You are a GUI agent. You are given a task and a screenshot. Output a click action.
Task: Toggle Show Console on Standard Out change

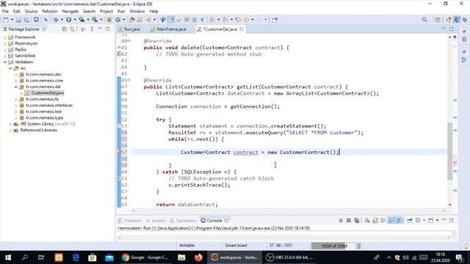pos(391,220)
